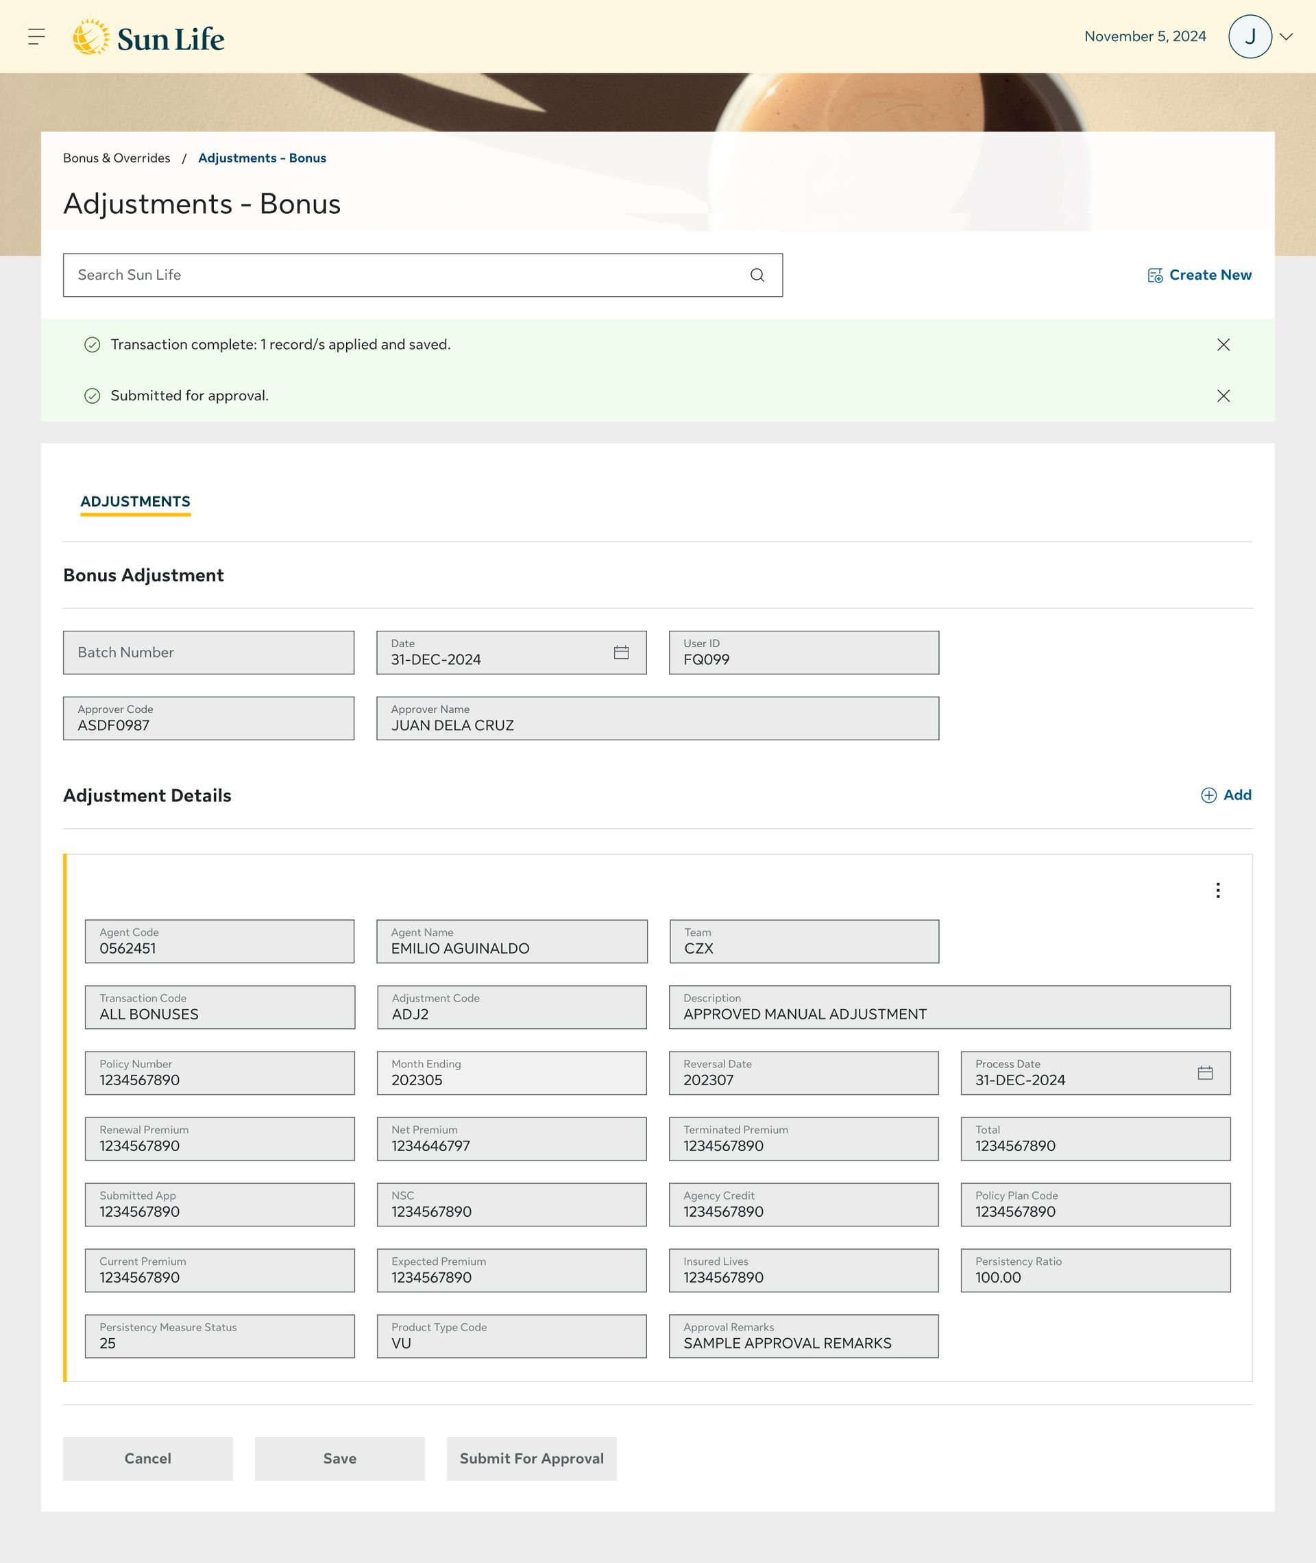Close the Submitted for approval message
Viewport: 1316px width, 1563px height.
(x=1223, y=396)
